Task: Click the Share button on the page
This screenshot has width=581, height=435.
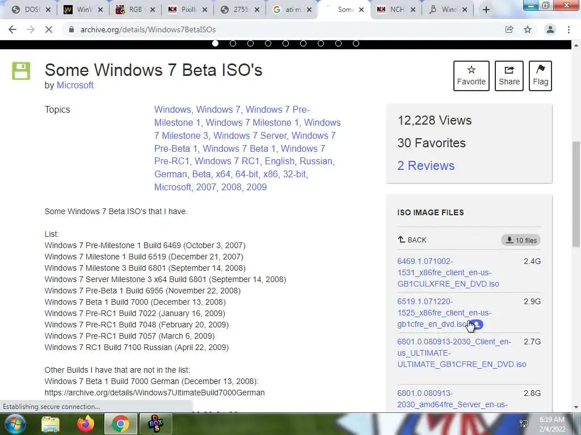Action: click(509, 76)
